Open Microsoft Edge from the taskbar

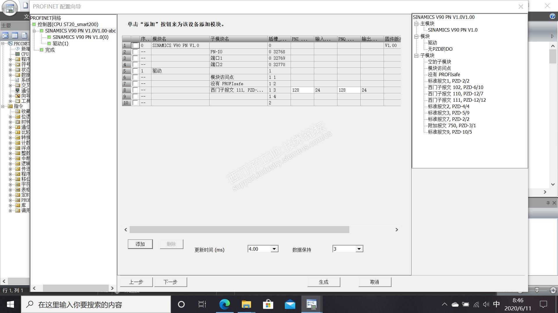pyautogui.click(x=224, y=304)
